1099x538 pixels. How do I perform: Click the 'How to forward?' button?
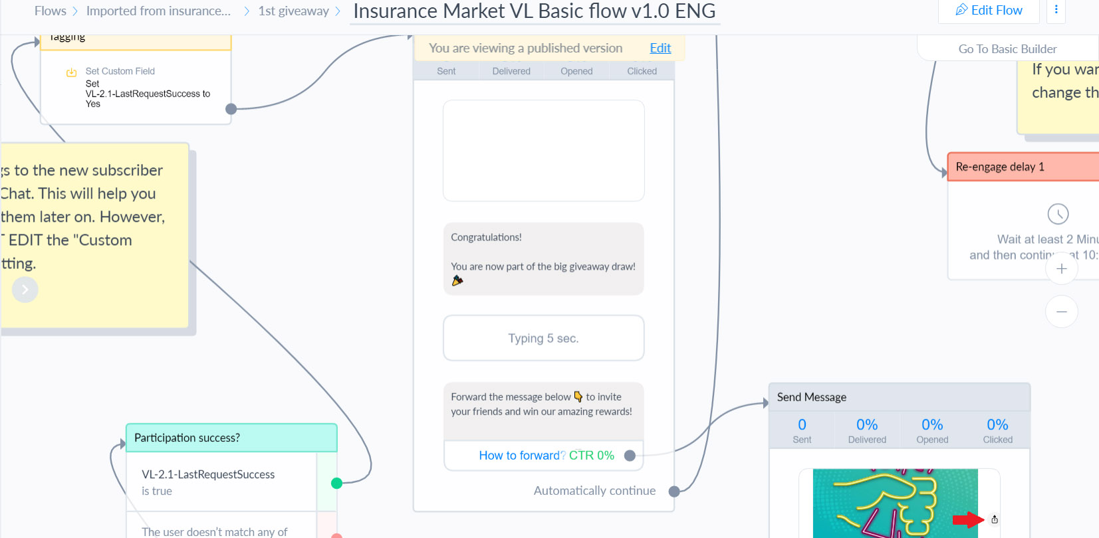[x=544, y=456]
